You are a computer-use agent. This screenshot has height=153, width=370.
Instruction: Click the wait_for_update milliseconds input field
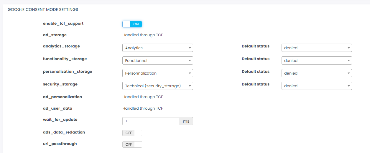(x=150, y=121)
